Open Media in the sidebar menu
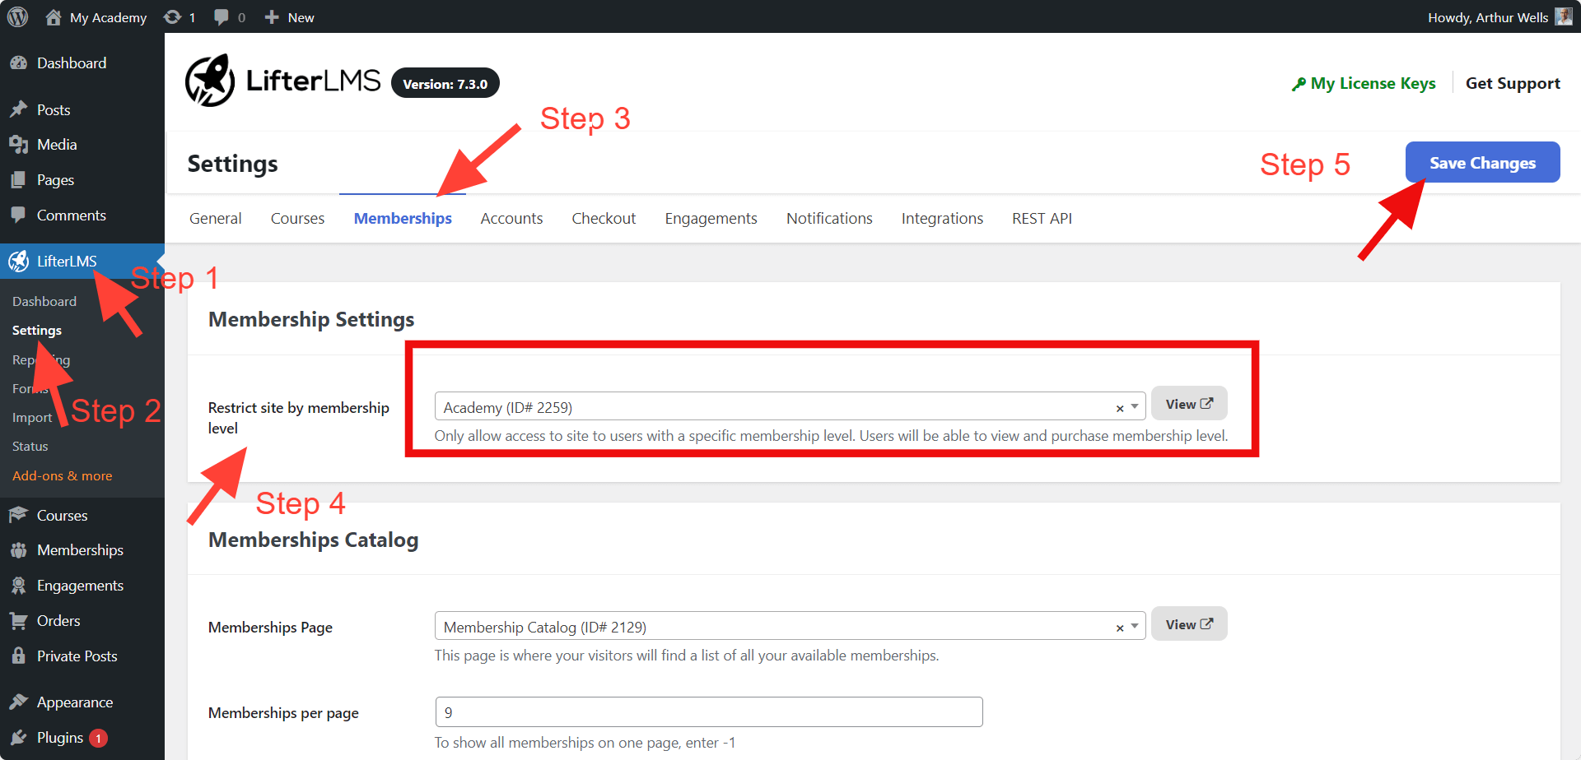The height and width of the screenshot is (760, 1581). pos(57,145)
